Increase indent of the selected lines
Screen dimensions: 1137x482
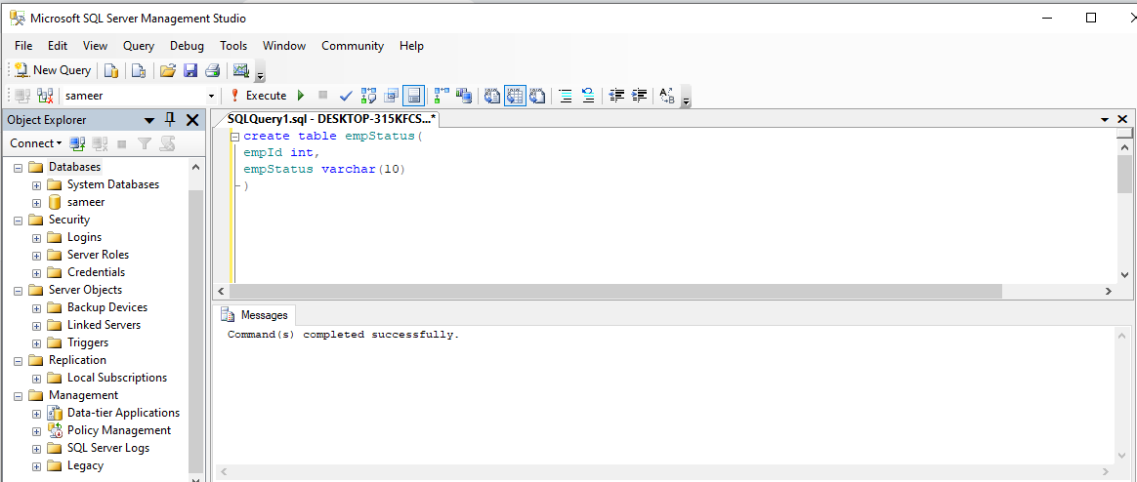639,95
